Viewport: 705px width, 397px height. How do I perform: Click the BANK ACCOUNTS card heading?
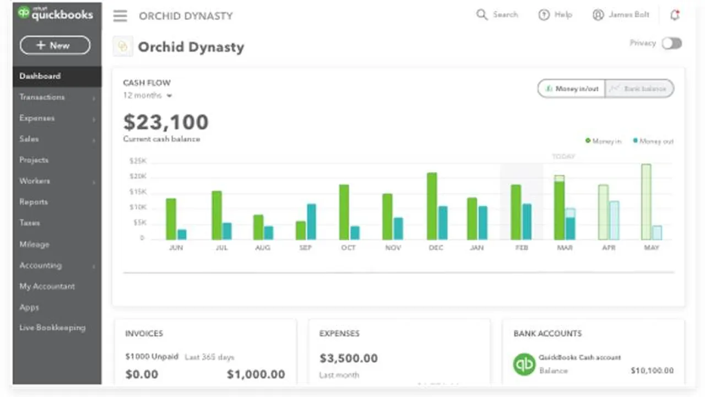pyautogui.click(x=547, y=334)
